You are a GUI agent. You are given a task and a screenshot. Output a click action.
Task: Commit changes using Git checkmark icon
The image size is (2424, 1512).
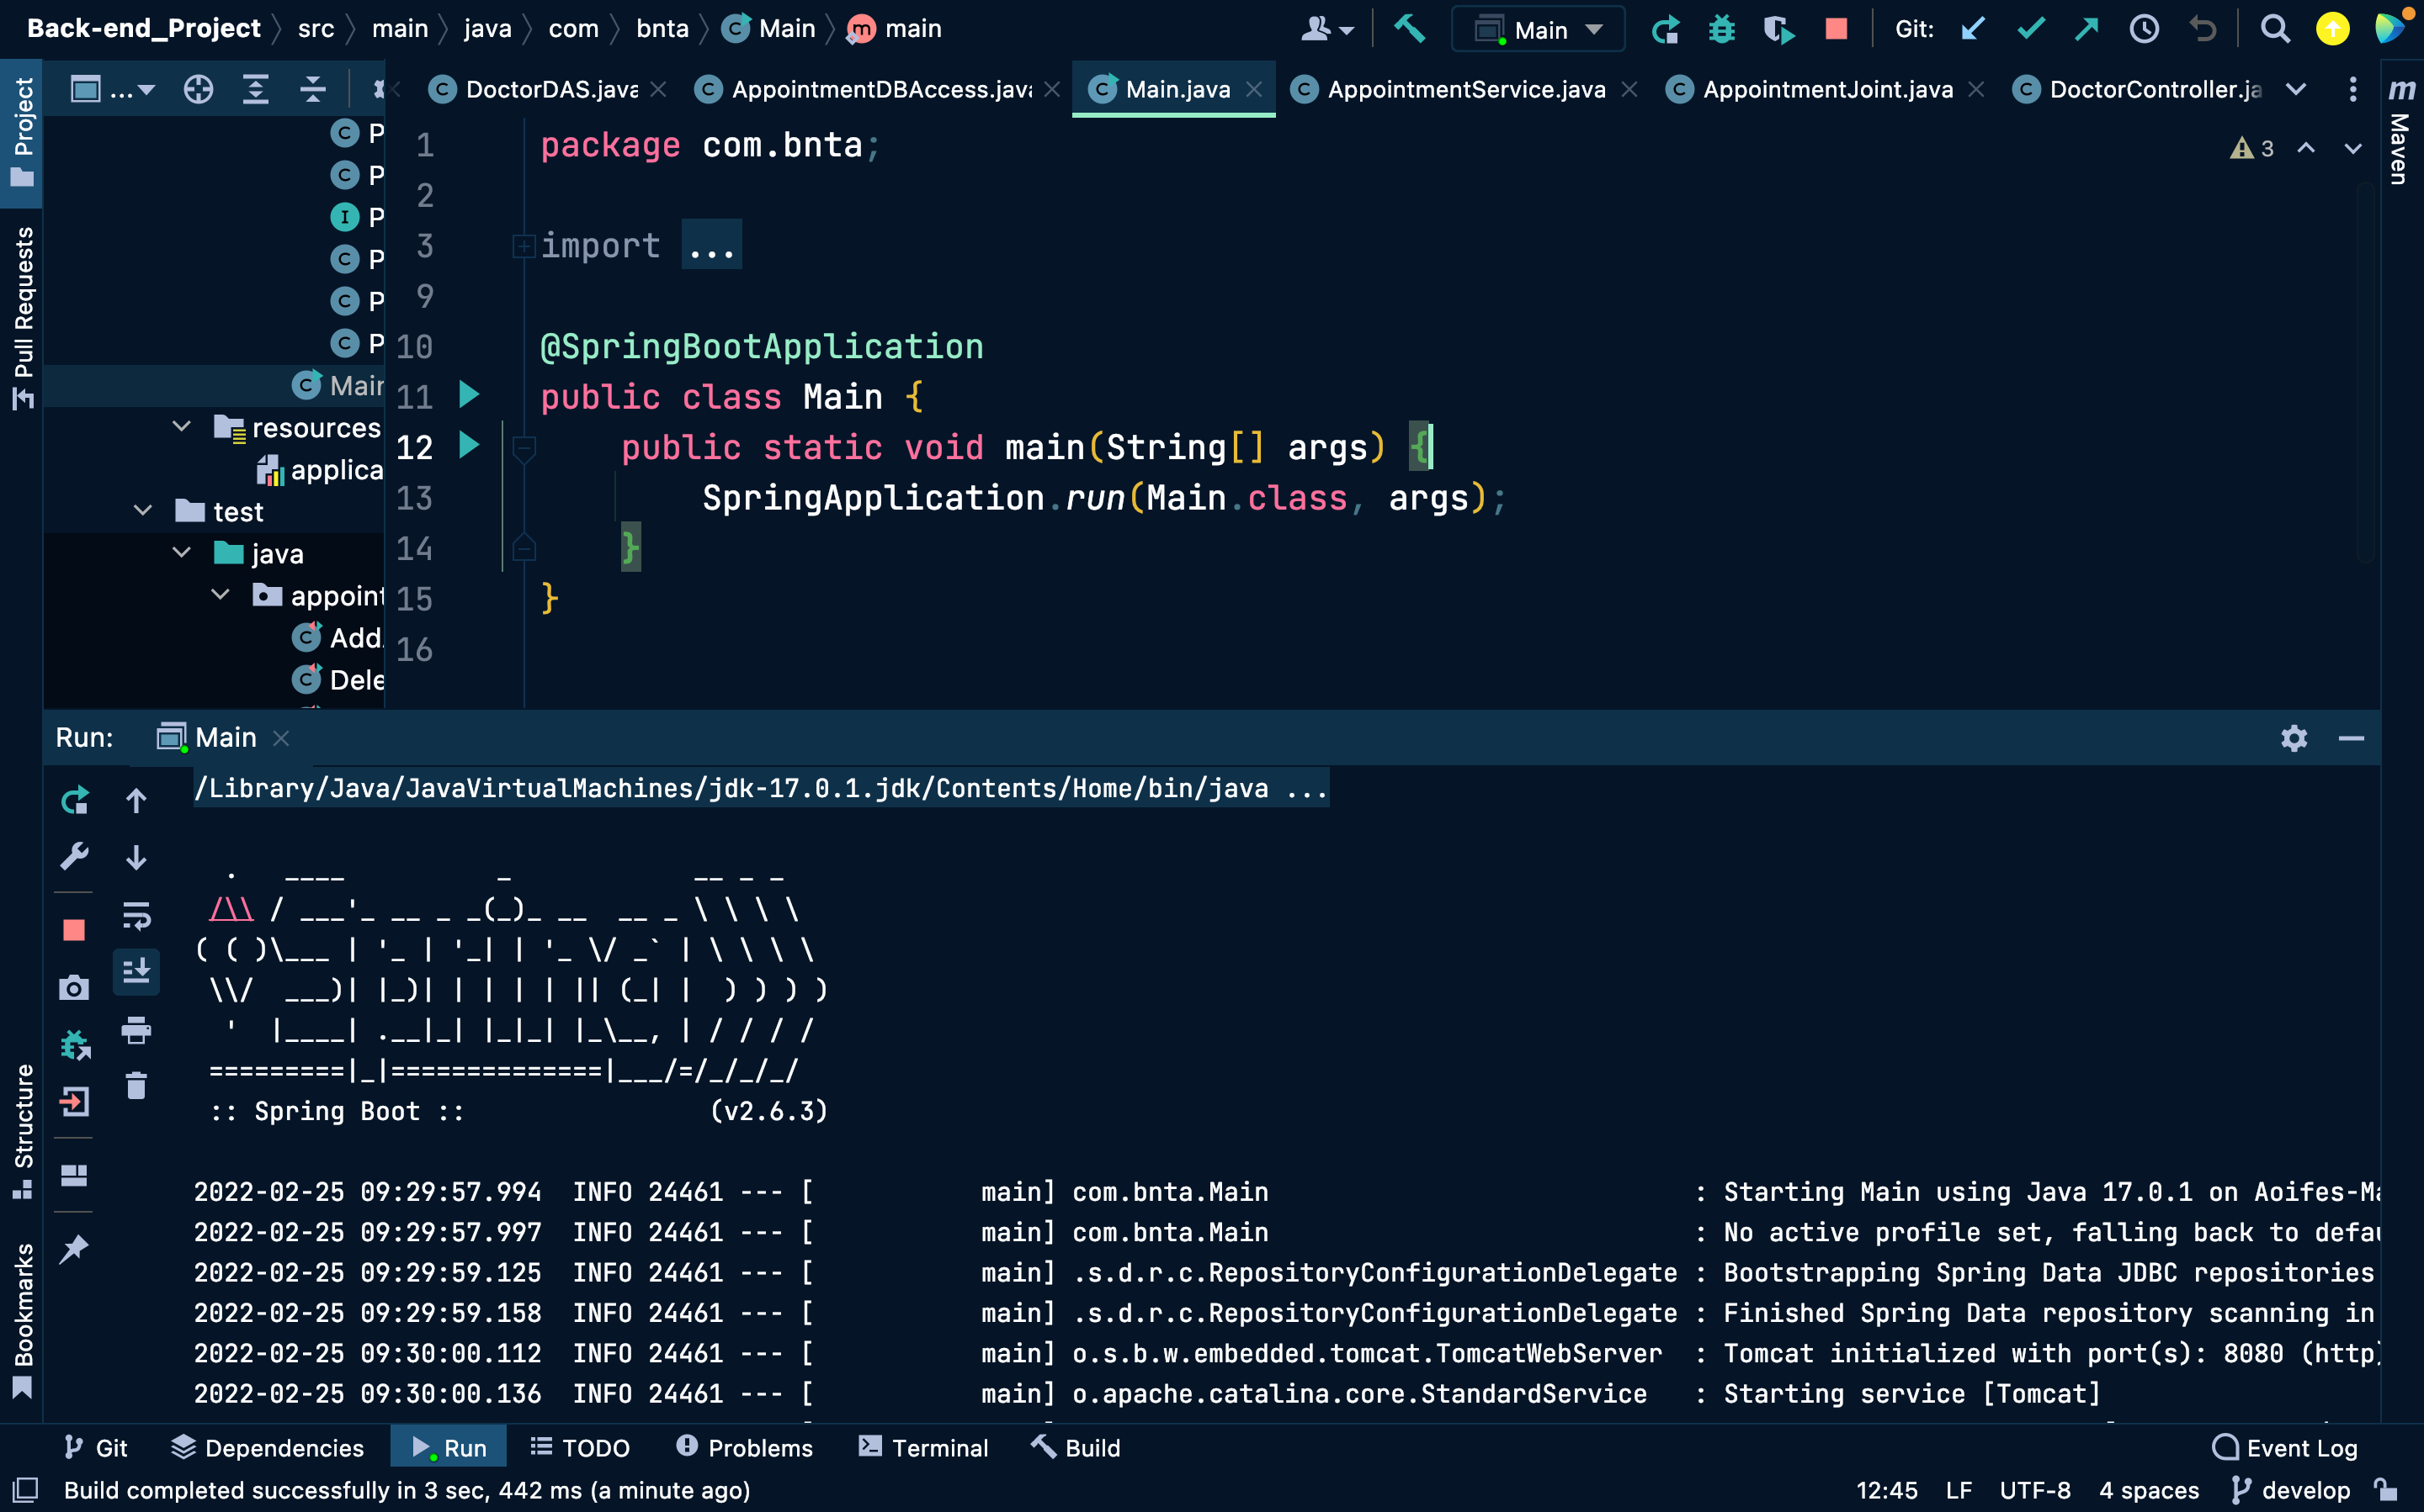tap(2029, 29)
